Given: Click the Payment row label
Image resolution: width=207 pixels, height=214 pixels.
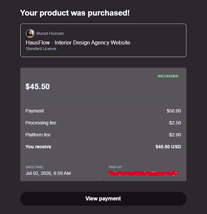Looking at the screenshot, I should [35, 111].
